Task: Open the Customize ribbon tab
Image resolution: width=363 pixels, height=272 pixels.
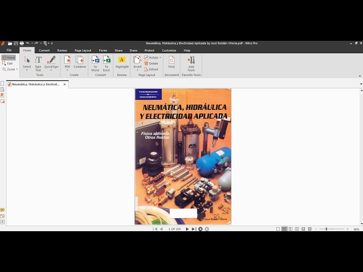Action: [169, 50]
